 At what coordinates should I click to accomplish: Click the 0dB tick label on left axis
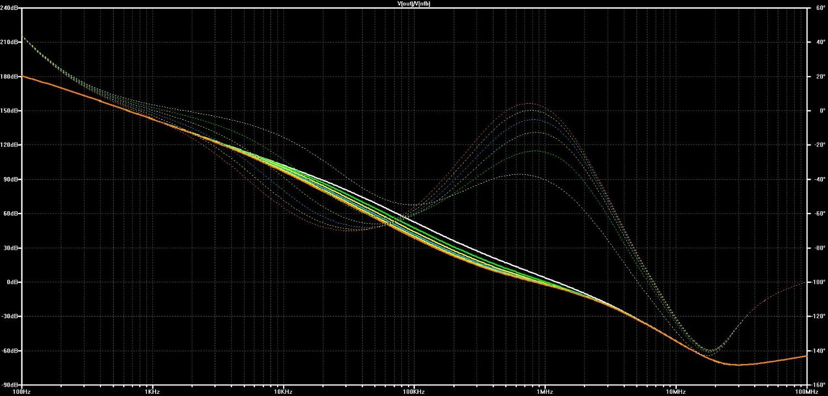12,282
